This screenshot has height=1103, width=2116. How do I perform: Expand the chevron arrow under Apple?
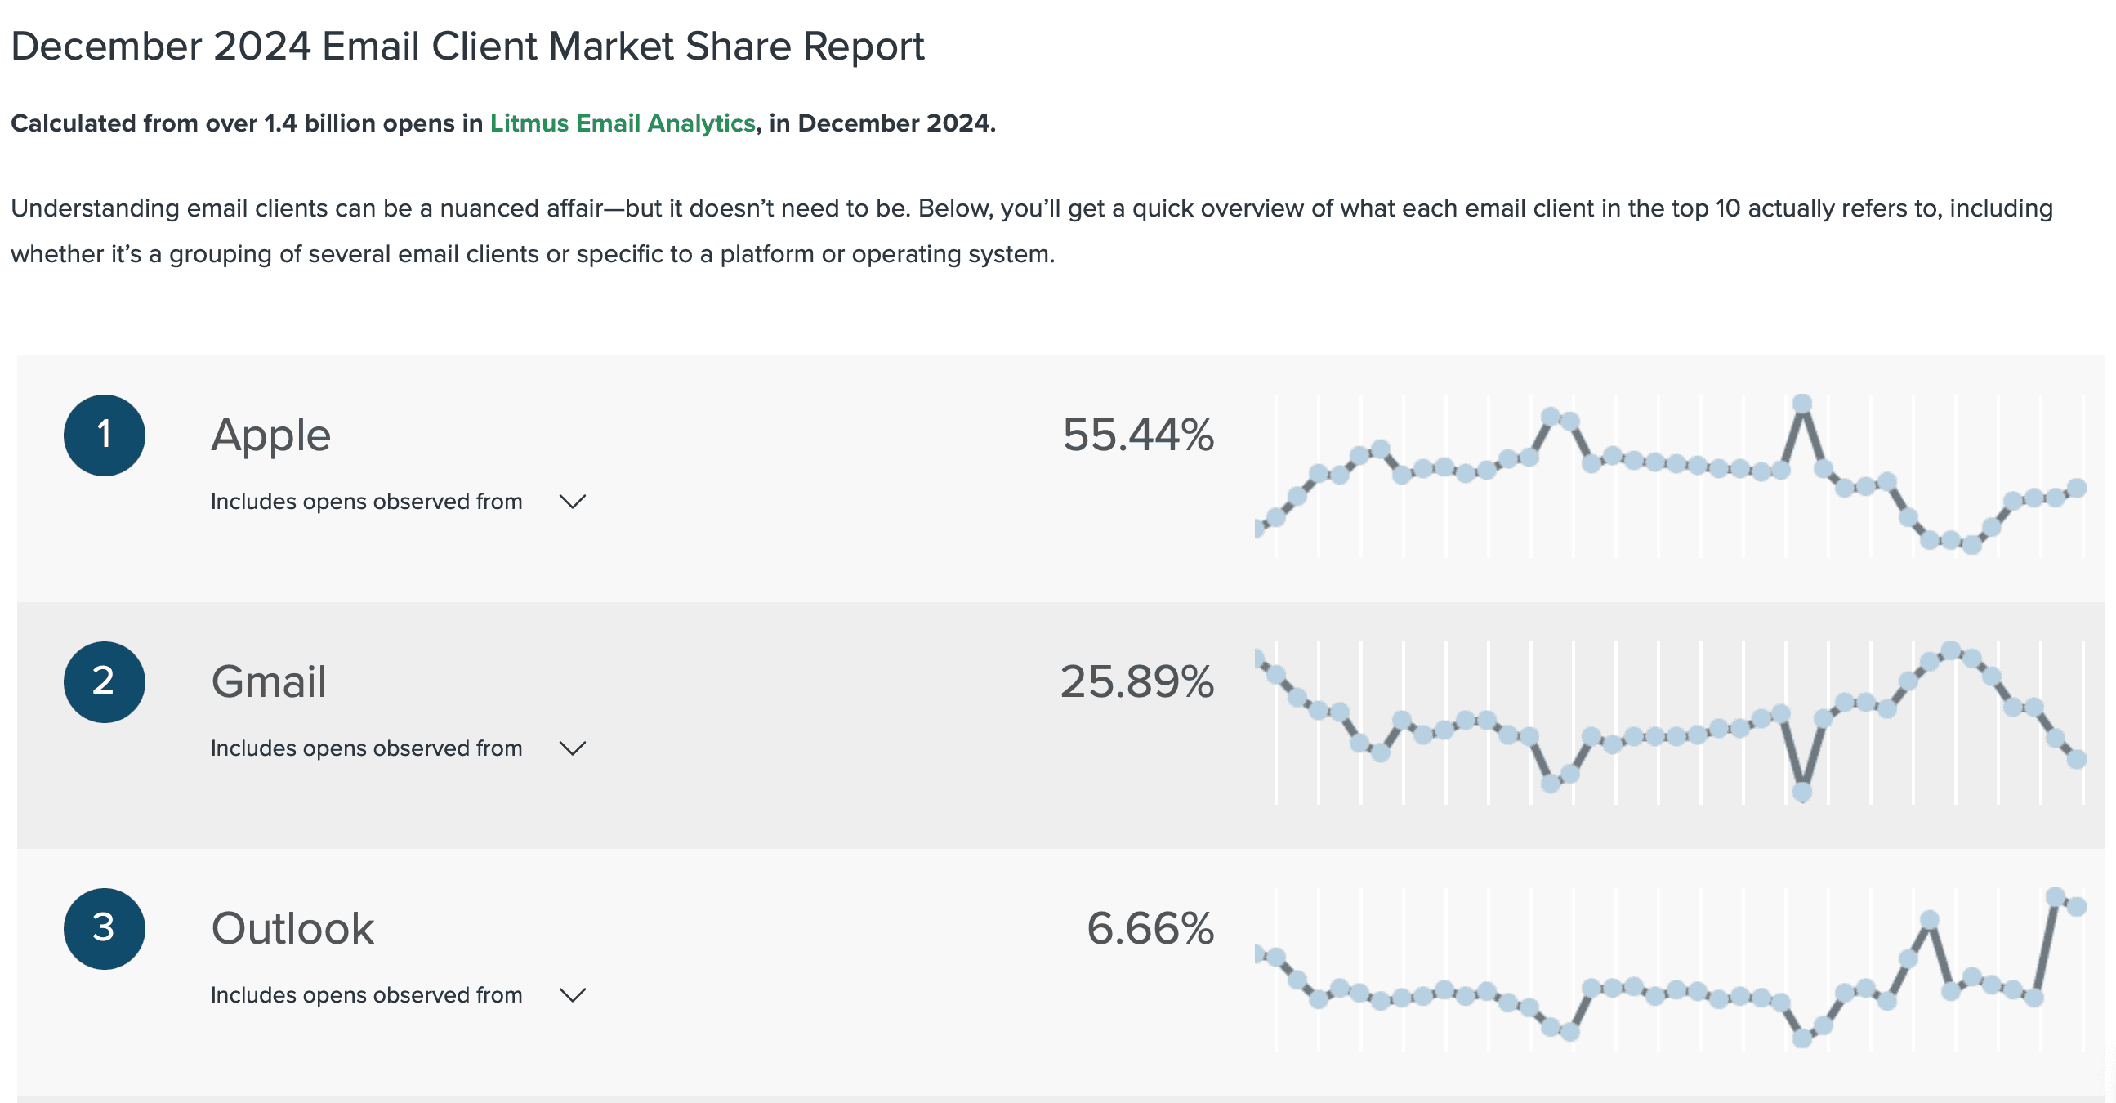[572, 501]
